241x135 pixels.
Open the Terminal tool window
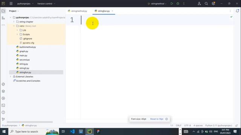tap(3, 105)
